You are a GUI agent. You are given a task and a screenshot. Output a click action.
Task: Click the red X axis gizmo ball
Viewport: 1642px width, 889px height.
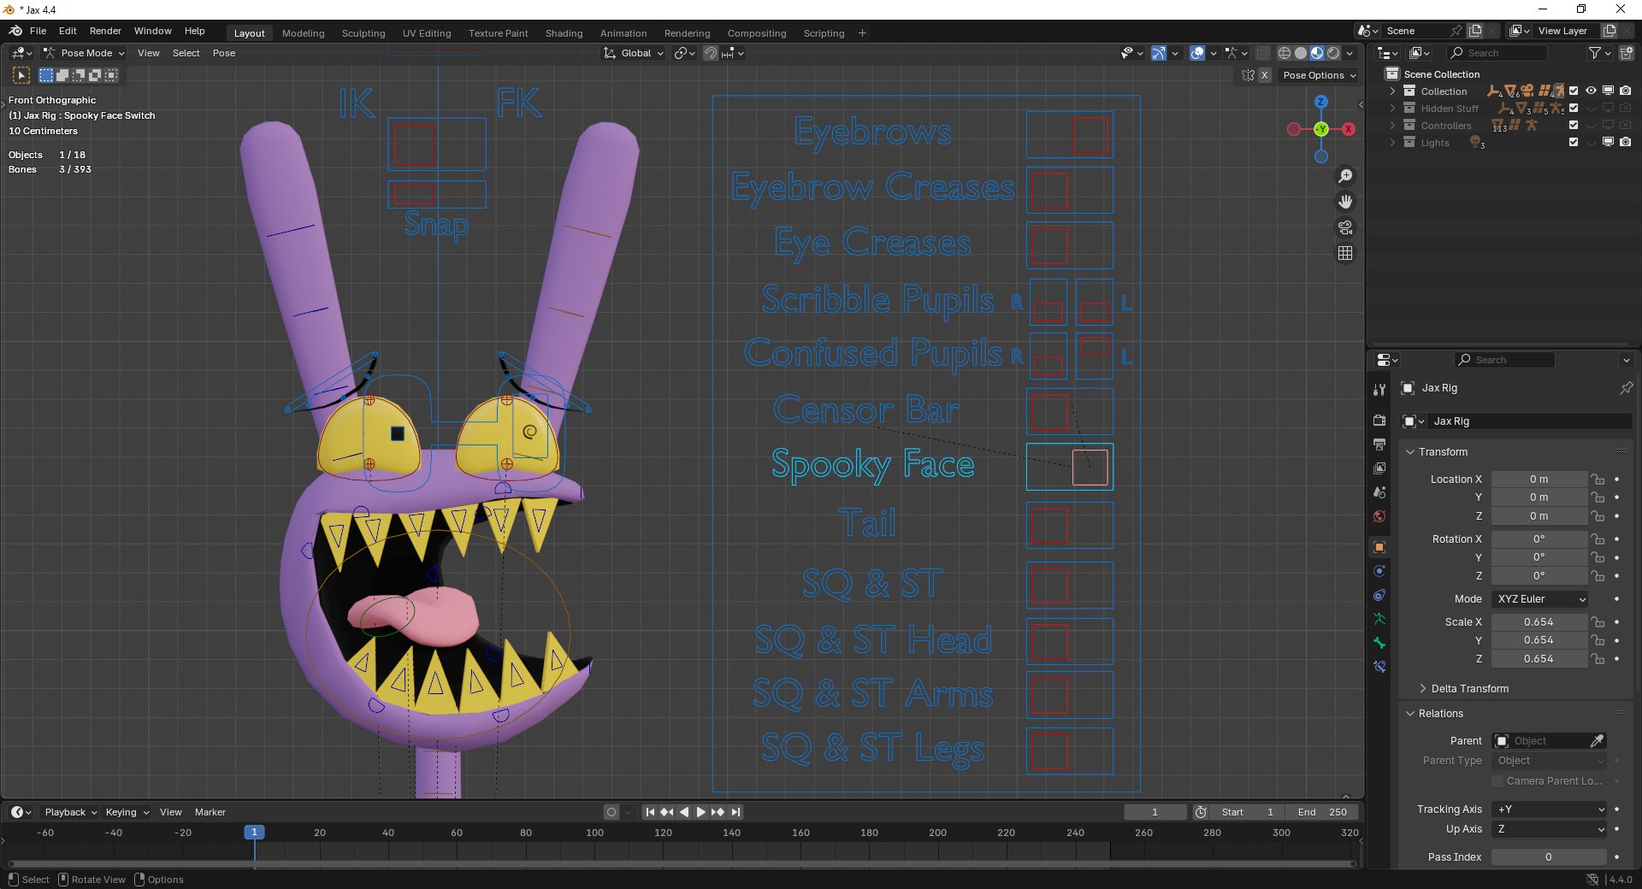1349,129
